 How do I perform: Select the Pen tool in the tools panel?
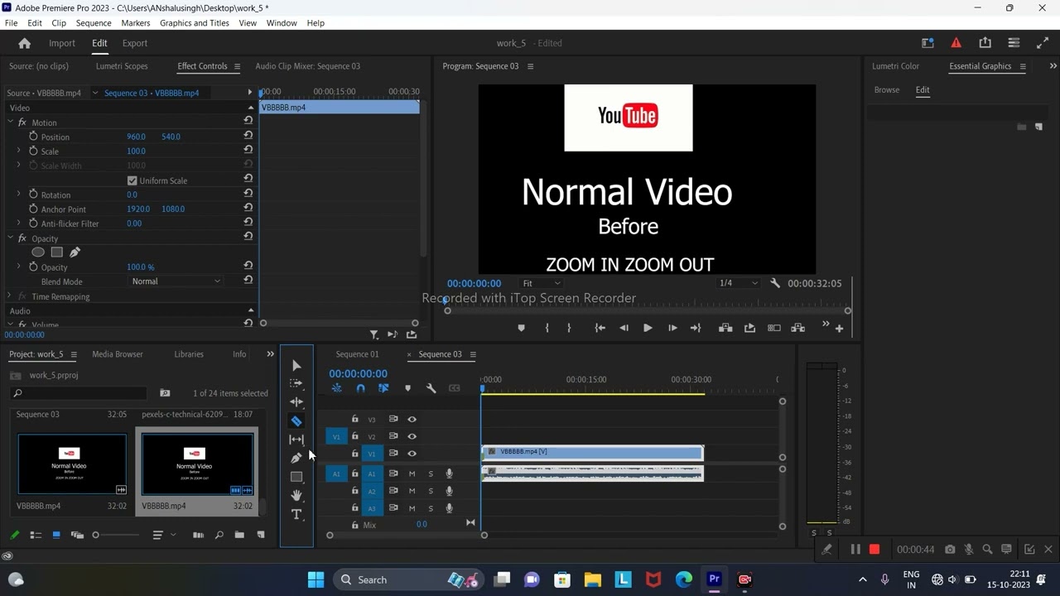296,458
